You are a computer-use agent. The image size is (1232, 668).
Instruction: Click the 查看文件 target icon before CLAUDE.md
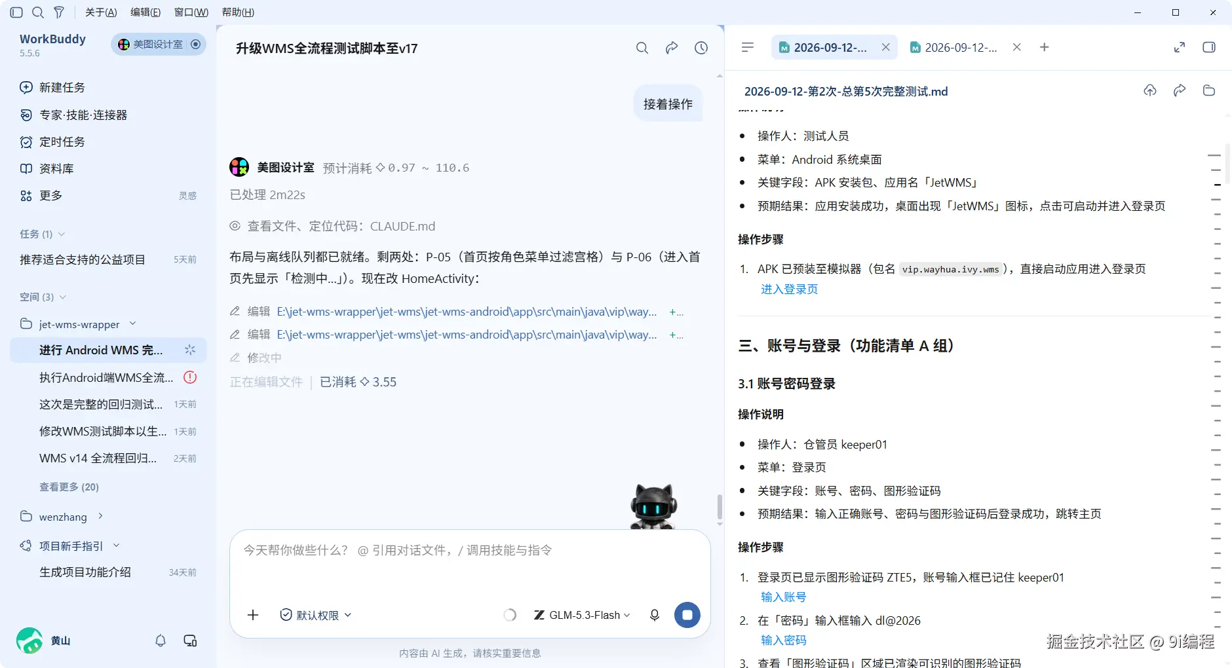click(x=235, y=226)
